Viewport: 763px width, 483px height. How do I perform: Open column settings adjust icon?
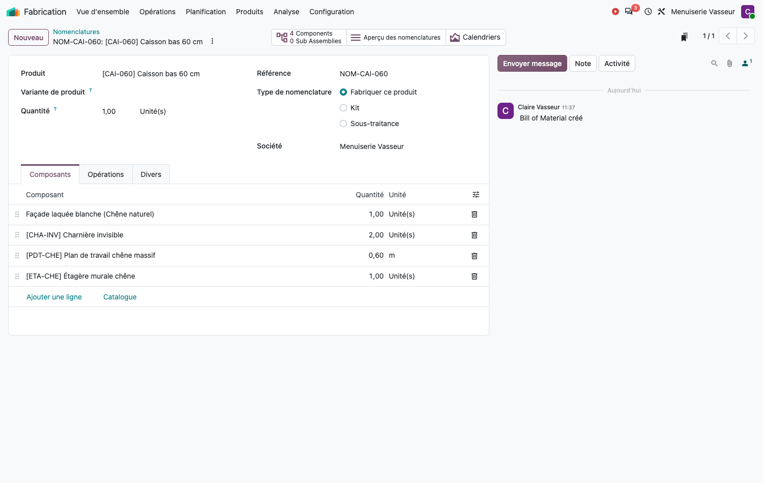tap(476, 195)
